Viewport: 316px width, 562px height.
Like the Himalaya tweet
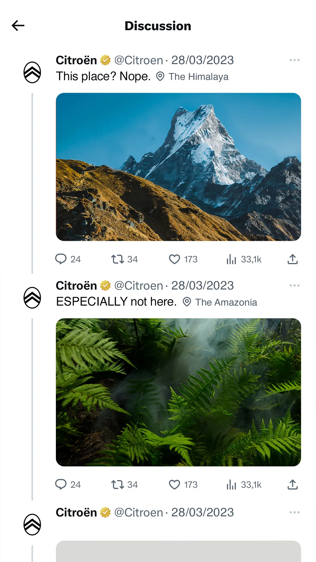175,259
